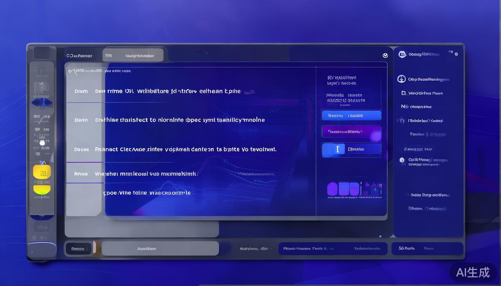The width and height of the screenshot is (501, 286).
Task: Toggle the circular check icon above main panel
Action: 385,55
